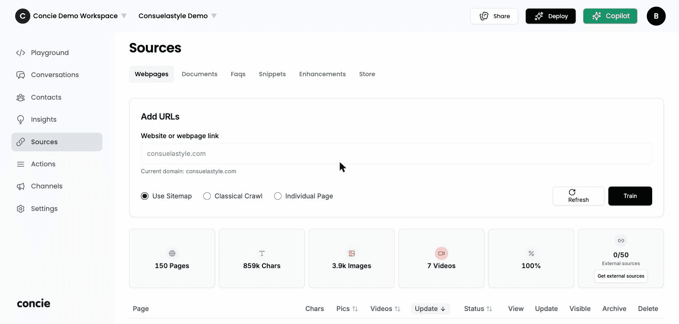679x324 pixels.
Task: Open the Snippets tab
Action: tap(272, 74)
